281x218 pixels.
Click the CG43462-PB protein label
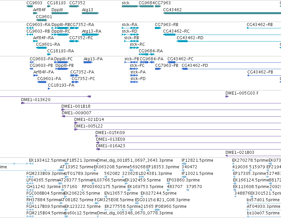click(260, 72)
